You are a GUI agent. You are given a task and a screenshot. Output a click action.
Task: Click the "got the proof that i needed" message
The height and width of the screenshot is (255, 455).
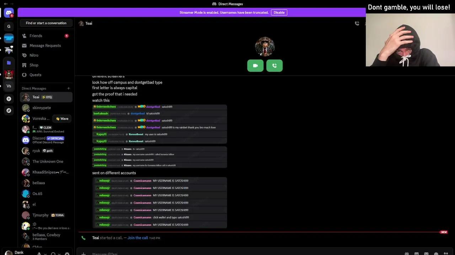[115, 94]
